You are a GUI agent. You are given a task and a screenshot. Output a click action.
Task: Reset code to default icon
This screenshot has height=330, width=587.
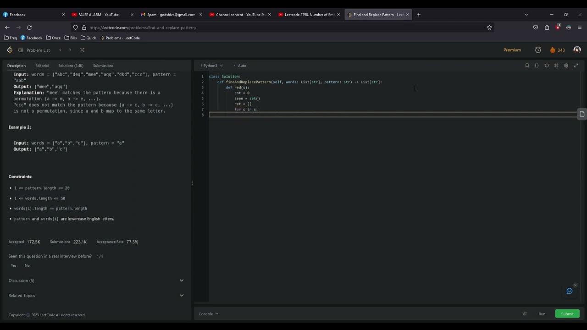point(547,66)
